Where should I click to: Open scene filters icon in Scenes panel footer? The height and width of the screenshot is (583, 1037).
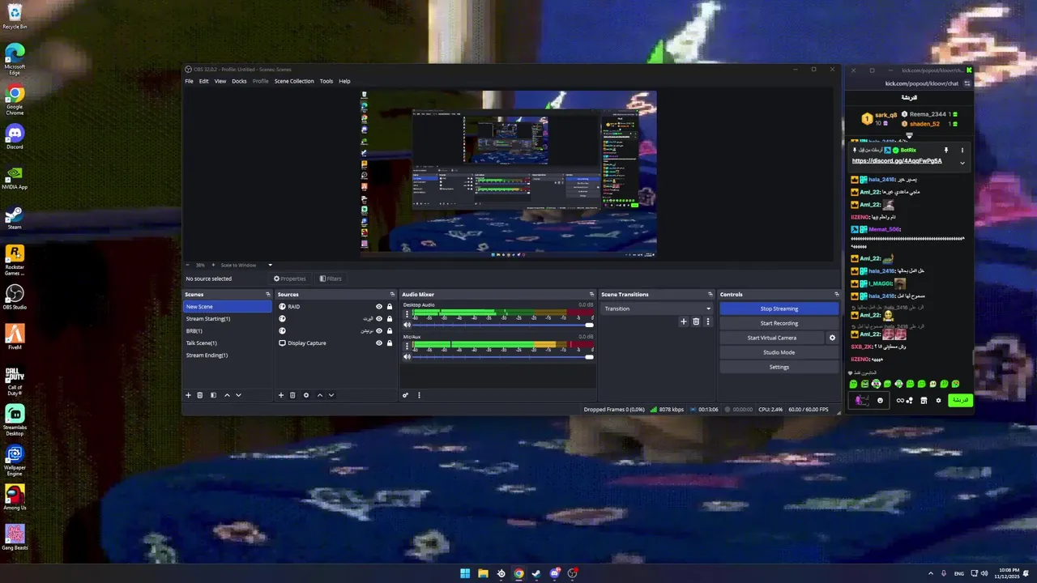(213, 395)
